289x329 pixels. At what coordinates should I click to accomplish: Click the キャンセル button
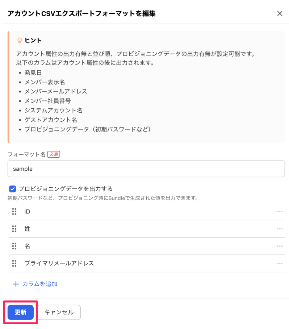pos(59,312)
